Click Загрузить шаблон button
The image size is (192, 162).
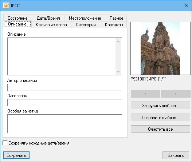click(160, 105)
